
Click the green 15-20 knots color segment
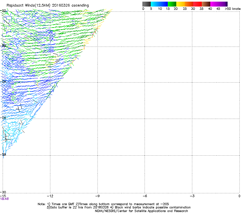[172, 4]
